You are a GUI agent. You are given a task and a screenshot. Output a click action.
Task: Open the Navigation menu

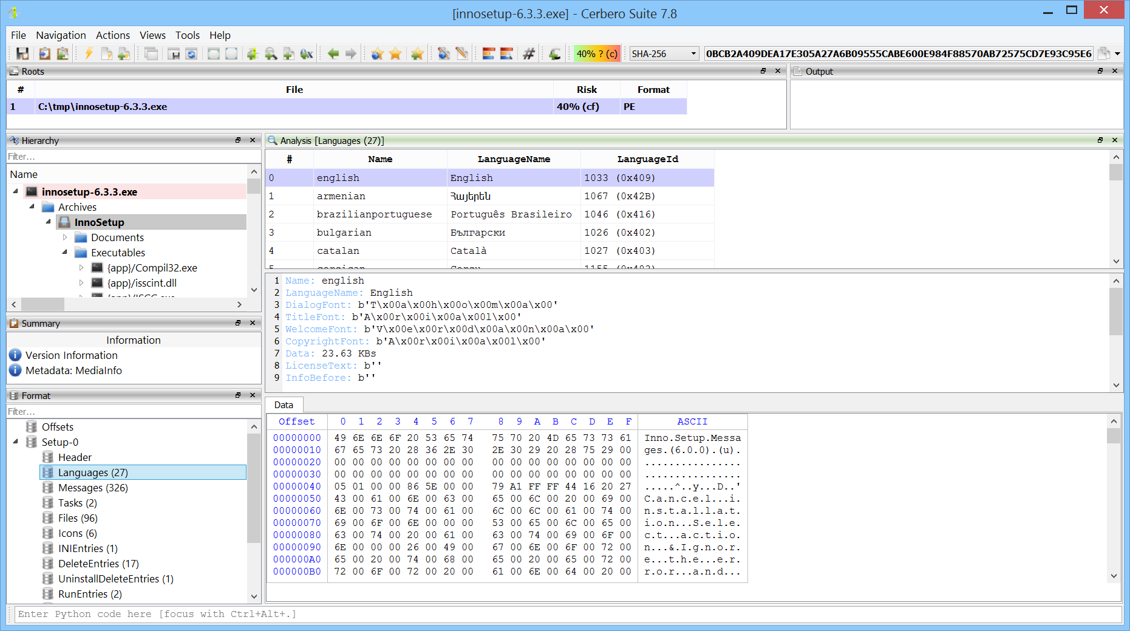click(61, 35)
